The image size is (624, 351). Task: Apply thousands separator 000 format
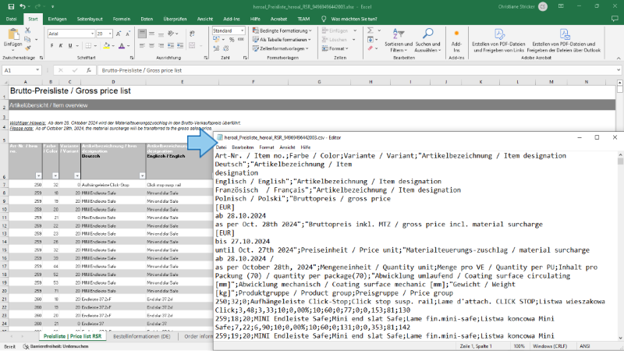tap(241, 40)
